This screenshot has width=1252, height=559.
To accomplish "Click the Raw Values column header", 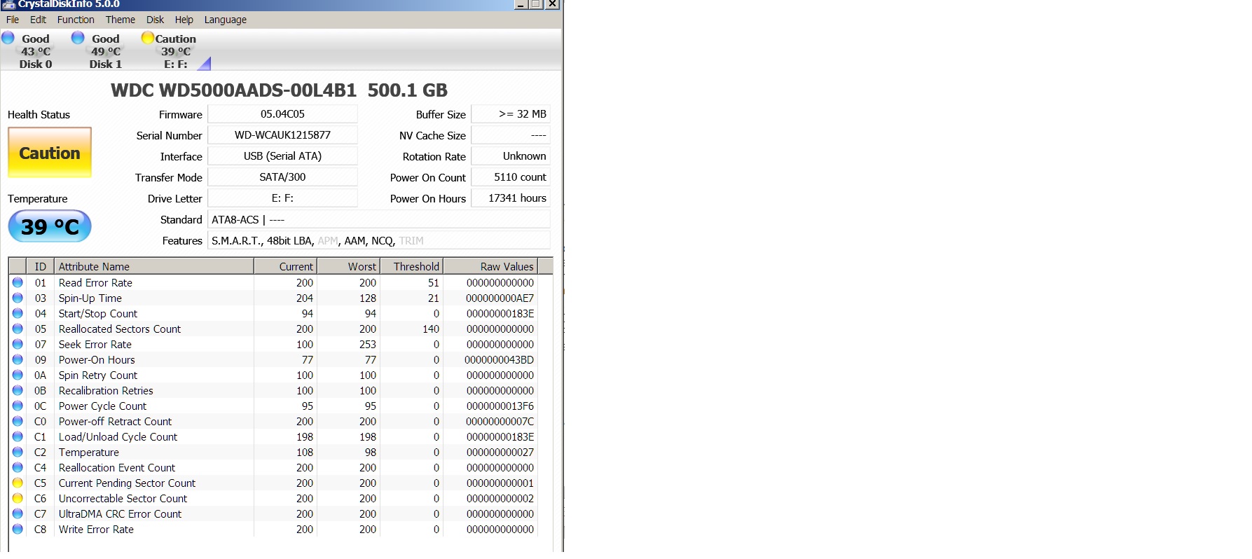I will (x=490, y=266).
